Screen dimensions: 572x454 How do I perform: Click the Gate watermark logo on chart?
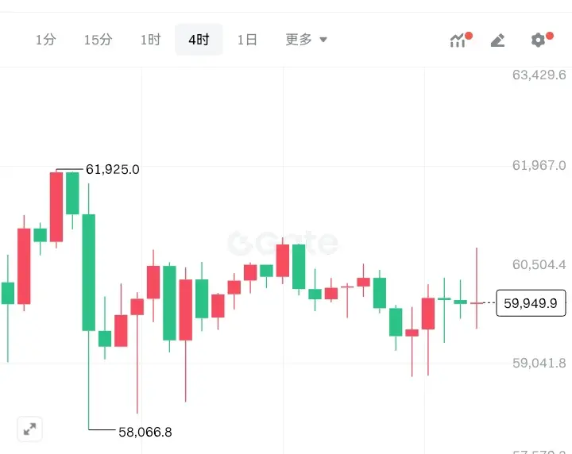[283, 243]
